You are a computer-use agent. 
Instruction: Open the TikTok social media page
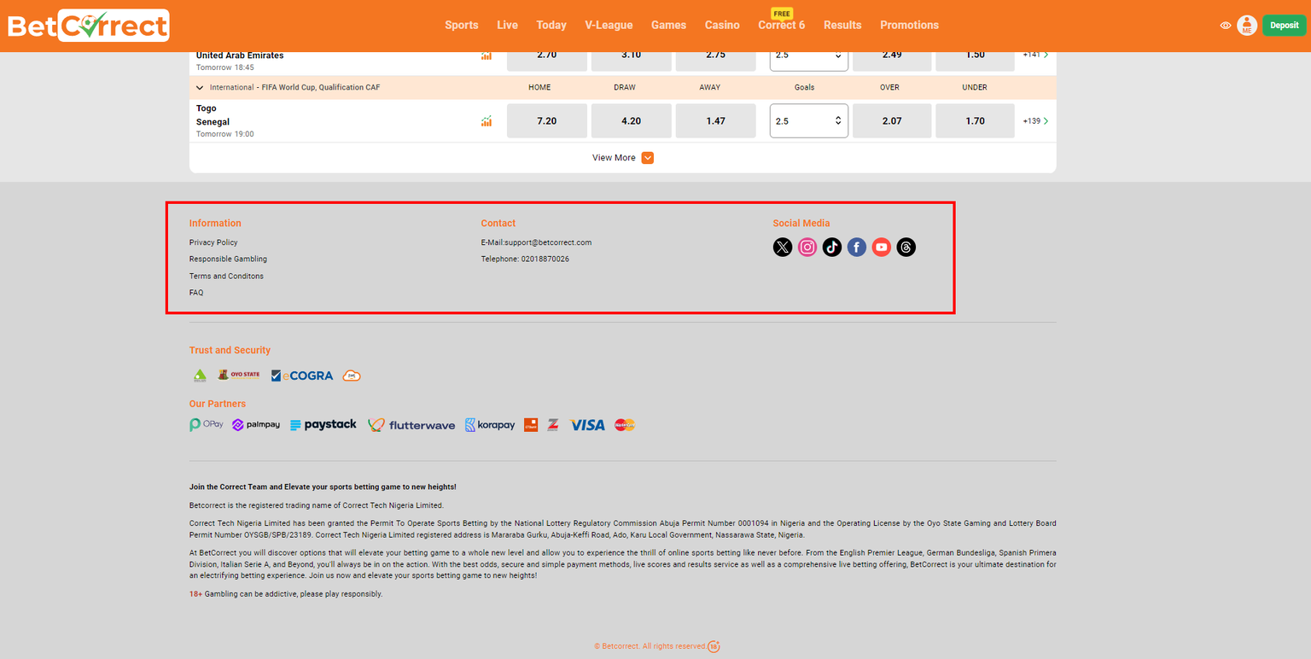(831, 247)
